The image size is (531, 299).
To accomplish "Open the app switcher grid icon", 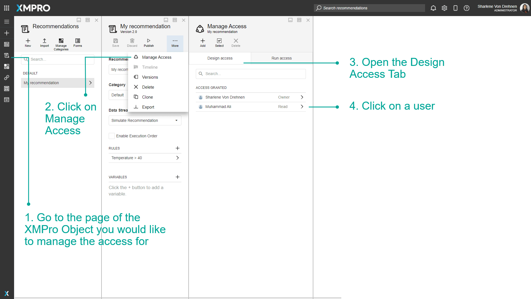I will point(6,8).
